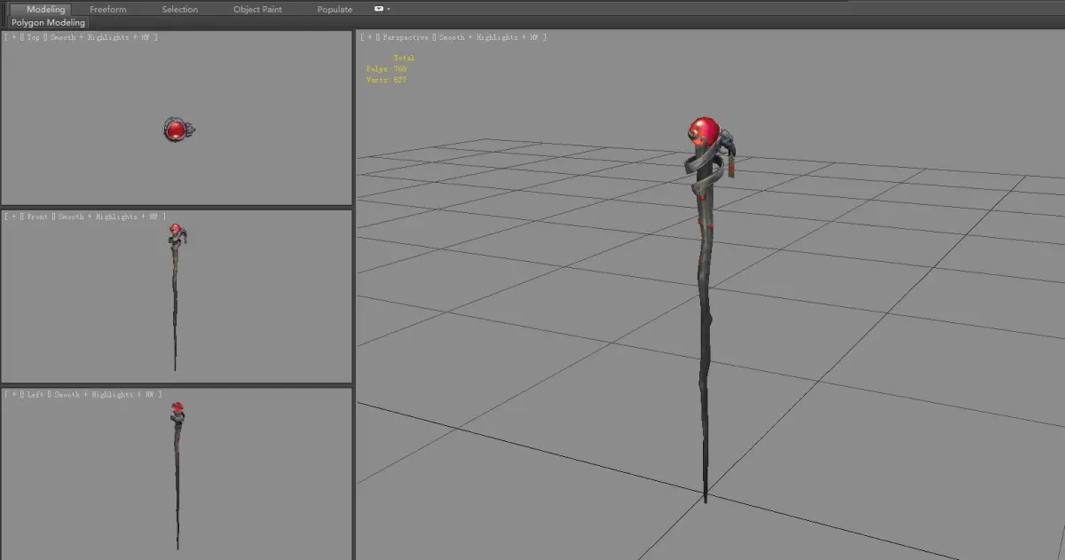The width and height of the screenshot is (1065, 560).
Task: Click the 'Total' statistics heading
Action: [404, 58]
